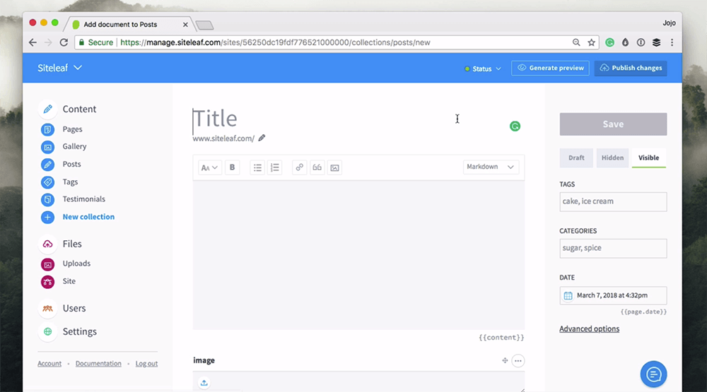The width and height of the screenshot is (707, 392).
Task: Click the Content pencil icon
Action: click(x=47, y=109)
